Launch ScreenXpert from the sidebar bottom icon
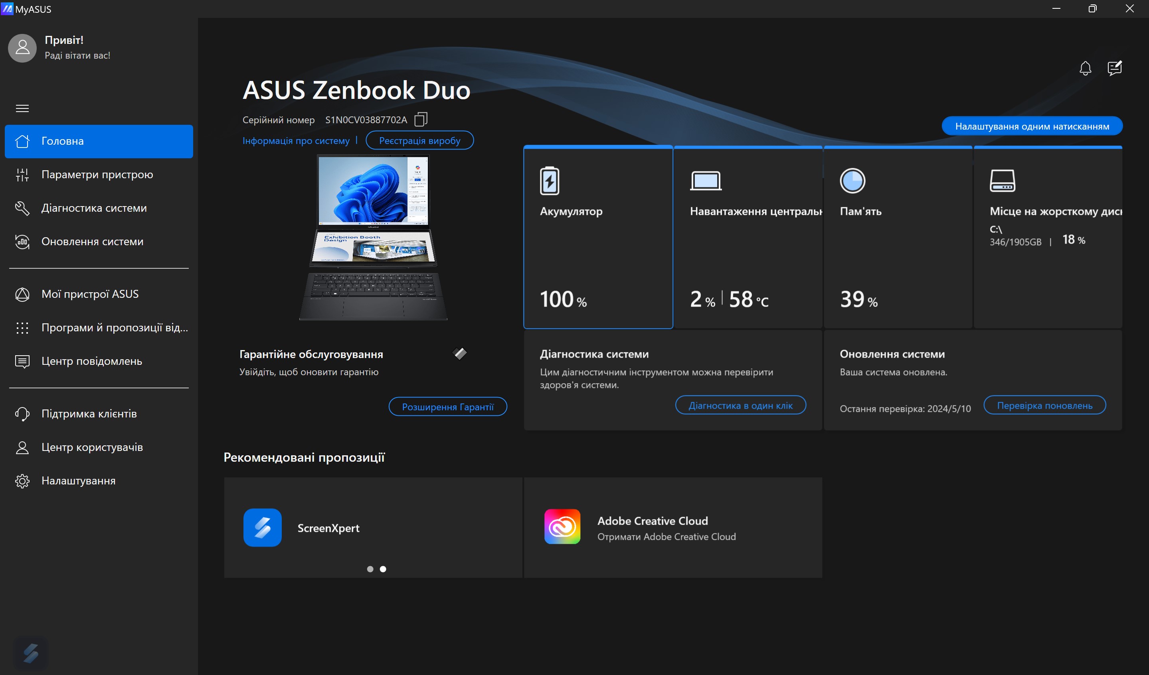Image resolution: width=1149 pixels, height=675 pixels. 31,653
